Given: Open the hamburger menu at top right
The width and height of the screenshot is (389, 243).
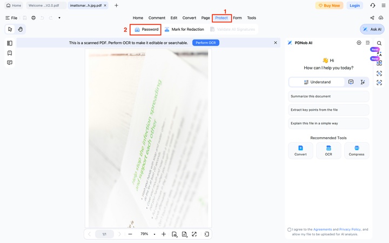Looking at the screenshot, I should click(384, 5).
